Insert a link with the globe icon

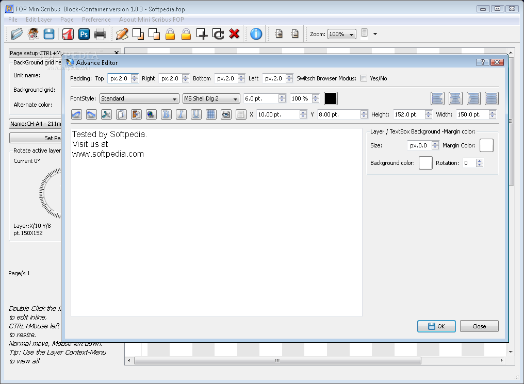coord(151,114)
